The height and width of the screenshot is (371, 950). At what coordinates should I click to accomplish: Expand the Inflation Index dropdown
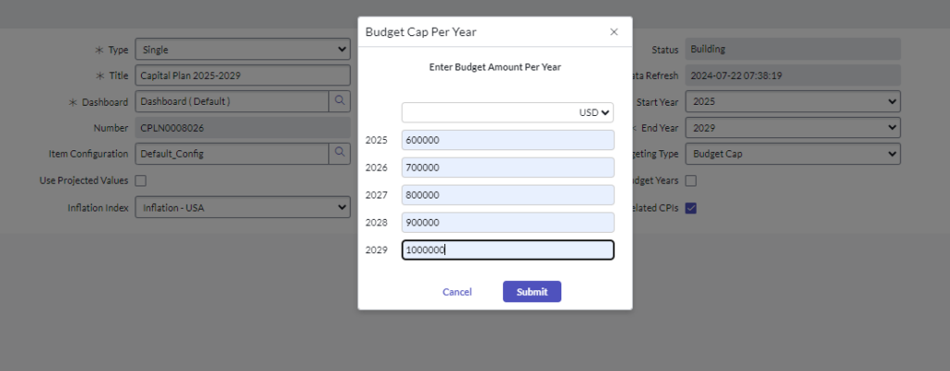(242, 208)
